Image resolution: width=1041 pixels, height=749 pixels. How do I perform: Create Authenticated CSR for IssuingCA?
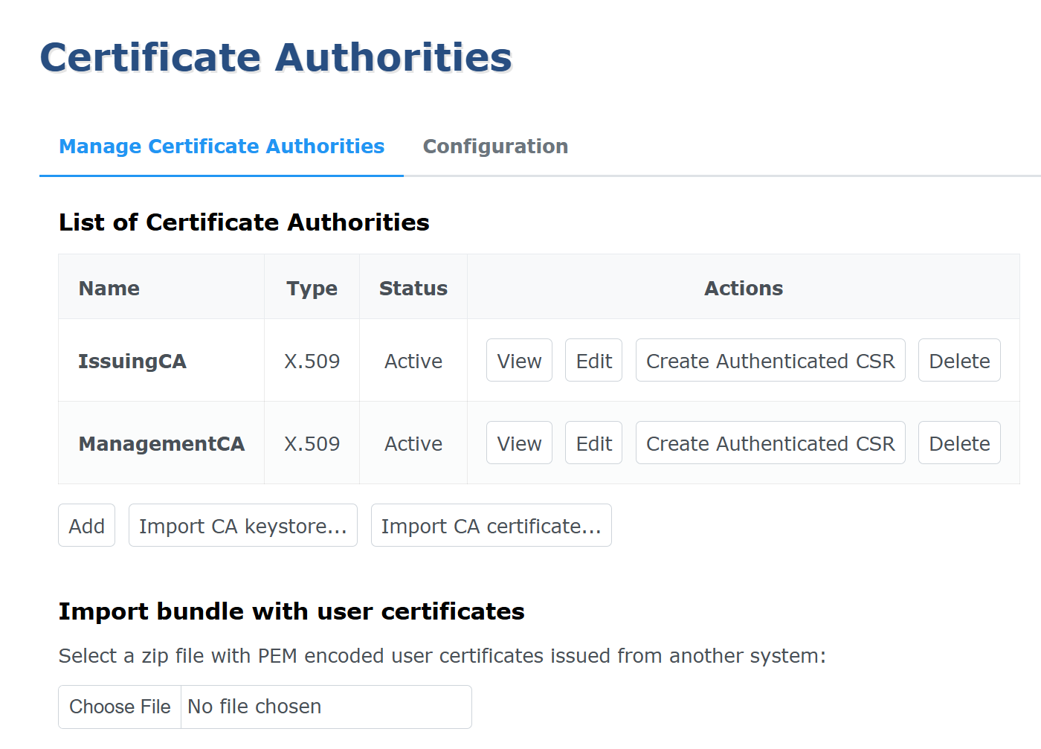pyautogui.click(x=770, y=361)
